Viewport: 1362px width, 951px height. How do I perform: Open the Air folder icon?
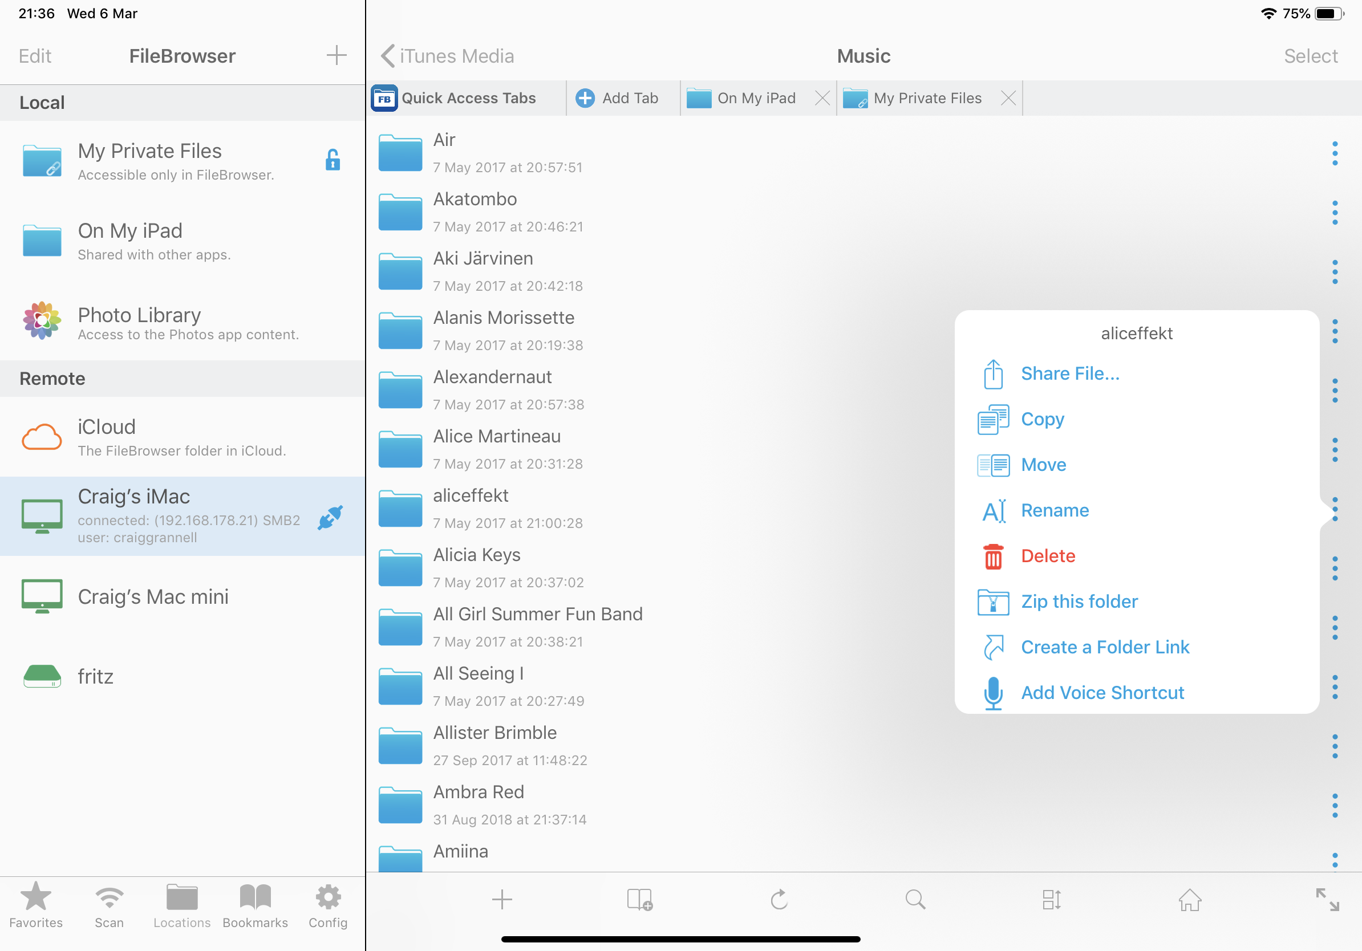(400, 153)
